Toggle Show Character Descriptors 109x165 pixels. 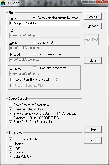10,105
